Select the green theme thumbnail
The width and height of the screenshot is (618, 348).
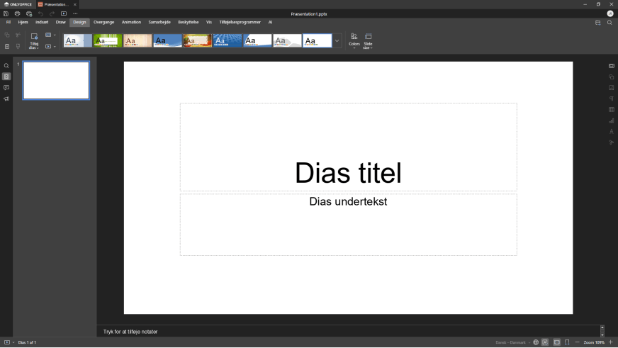click(x=108, y=40)
